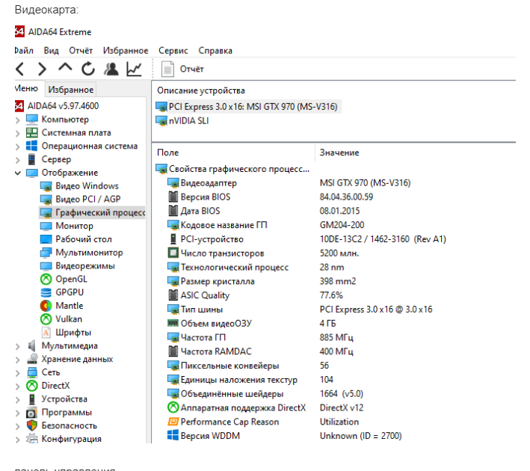Select the ASIC Quality row

205,295
